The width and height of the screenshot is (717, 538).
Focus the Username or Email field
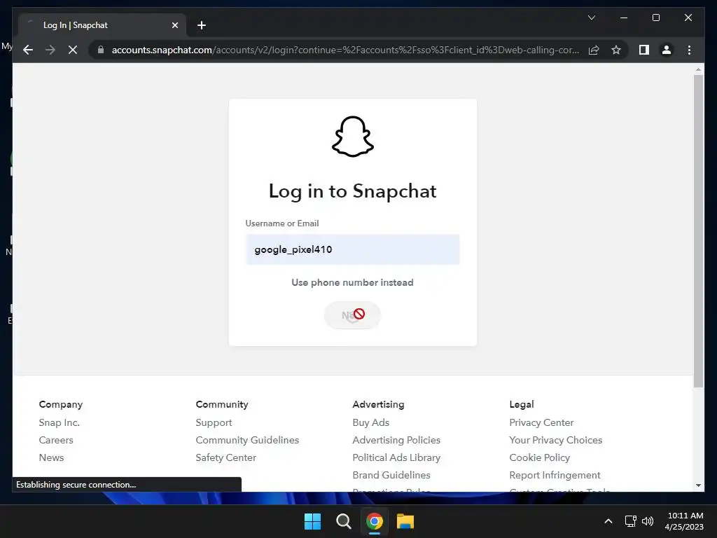[x=353, y=249]
